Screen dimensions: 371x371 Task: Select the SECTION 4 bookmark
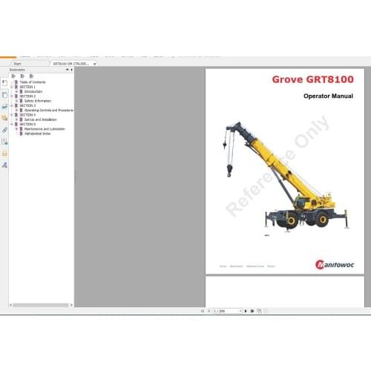[27, 115]
